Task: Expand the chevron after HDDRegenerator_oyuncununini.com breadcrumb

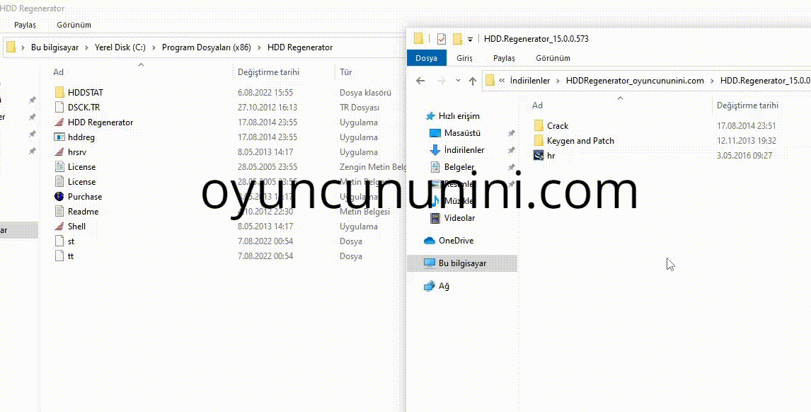Action: [x=712, y=81]
